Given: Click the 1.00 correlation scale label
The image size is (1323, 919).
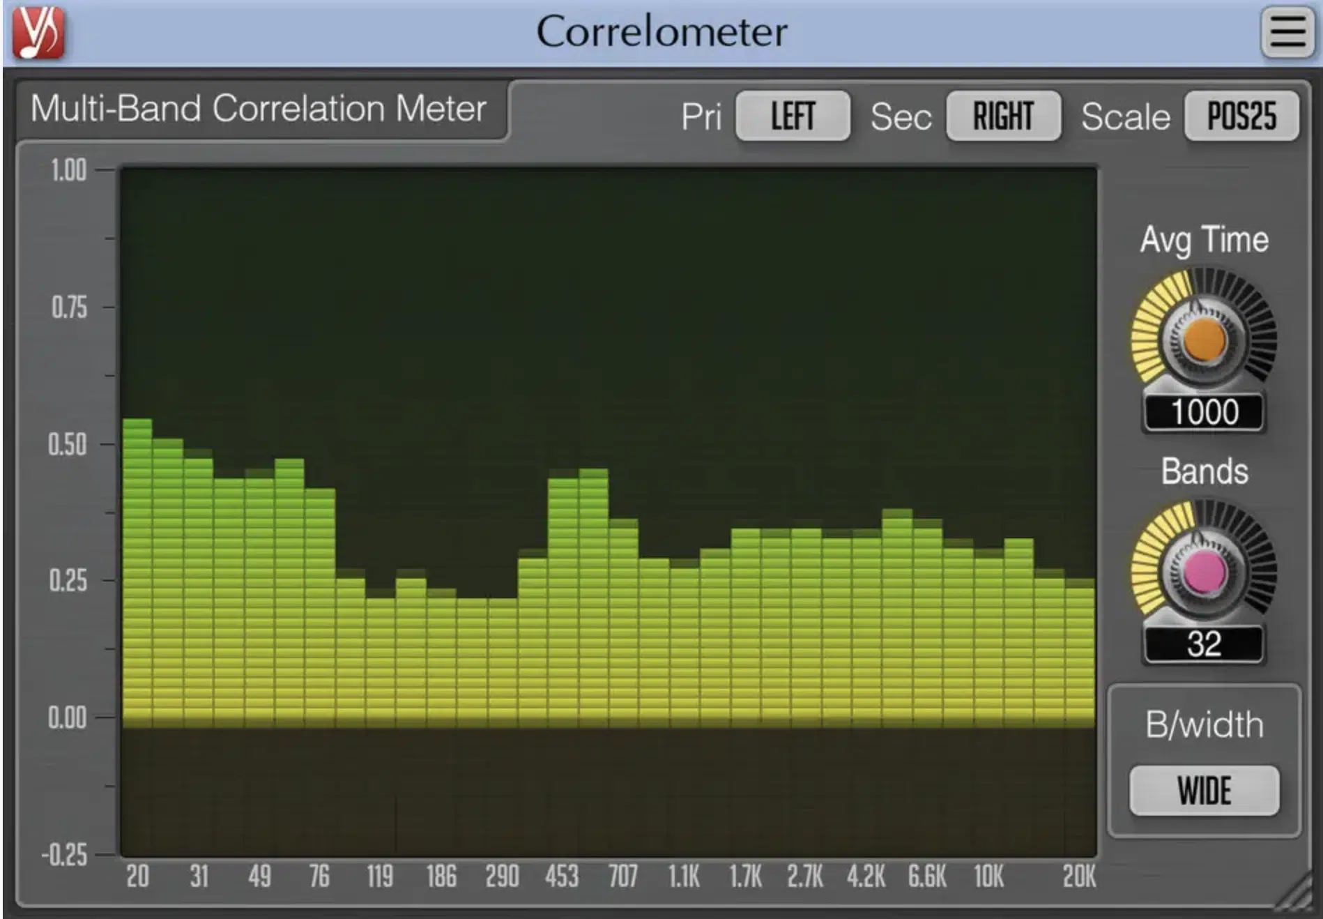Looking at the screenshot, I should pyautogui.click(x=68, y=170).
